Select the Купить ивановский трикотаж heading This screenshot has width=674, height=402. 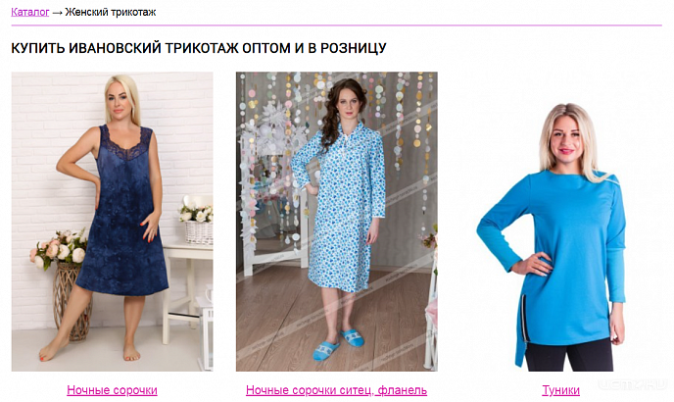pyautogui.click(x=199, y=48)
